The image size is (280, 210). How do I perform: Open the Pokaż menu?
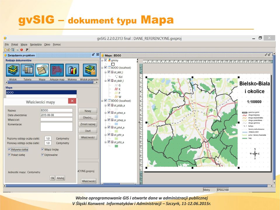(15, 44)
